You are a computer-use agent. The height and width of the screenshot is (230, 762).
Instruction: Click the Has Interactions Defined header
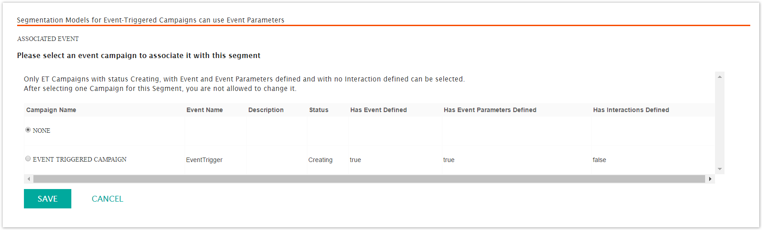click(631, 110)
